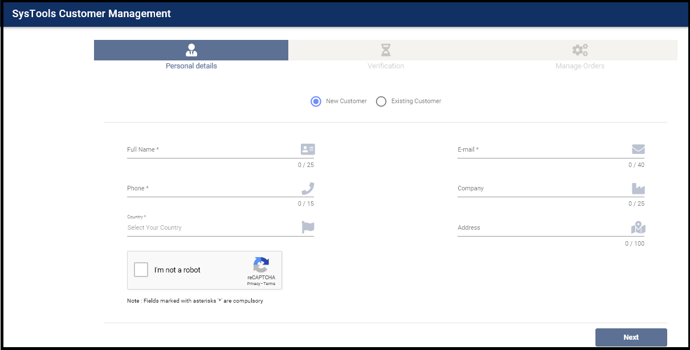Click the contact card icon beside Full Name
Viewport: 690px width, 350px height.
307,149
